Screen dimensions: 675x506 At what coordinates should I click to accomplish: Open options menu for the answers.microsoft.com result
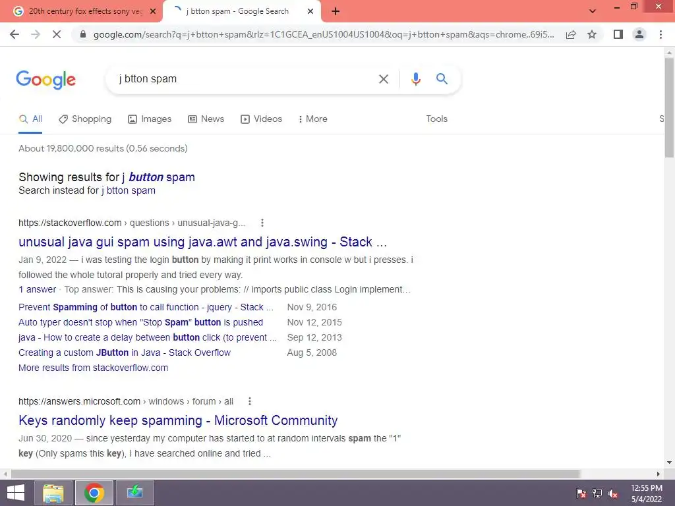[250, 401]
